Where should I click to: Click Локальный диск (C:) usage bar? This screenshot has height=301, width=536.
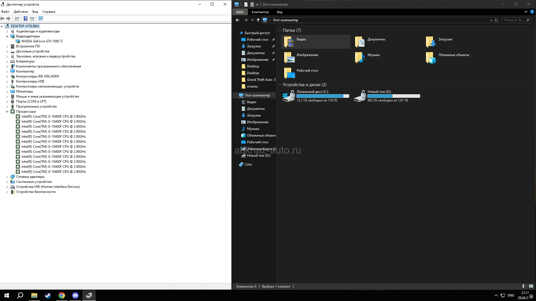pyautogui.click(x=323, y=96)
